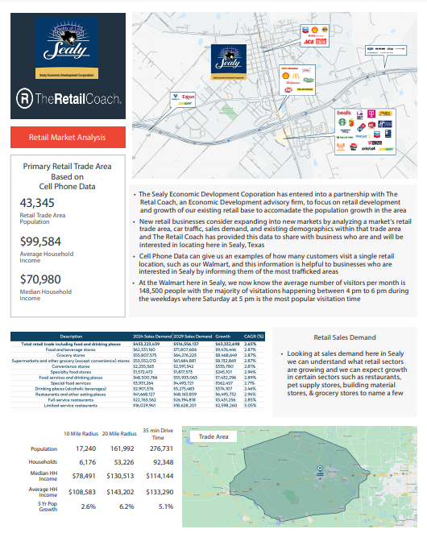Click the 'Limited-service restaurants' row label
Image resolution: width=427 pixels, height=533 pixels.
71,406
